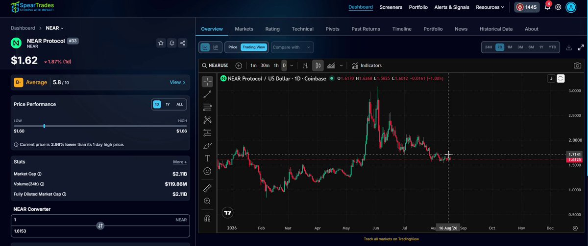Image resolution: width=588 pixels, height=246 pixels.
Task: Select the area chart style icon
Action: click(331, 65)
